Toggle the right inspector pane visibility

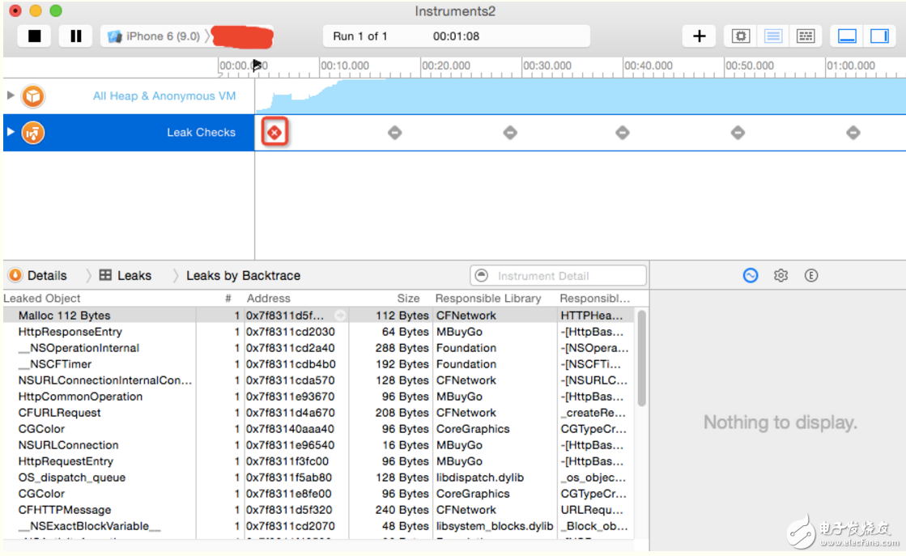(879, 36)
